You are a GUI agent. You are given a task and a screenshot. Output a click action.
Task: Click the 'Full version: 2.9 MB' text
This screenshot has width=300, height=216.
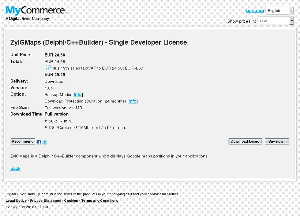coord(63,108)
